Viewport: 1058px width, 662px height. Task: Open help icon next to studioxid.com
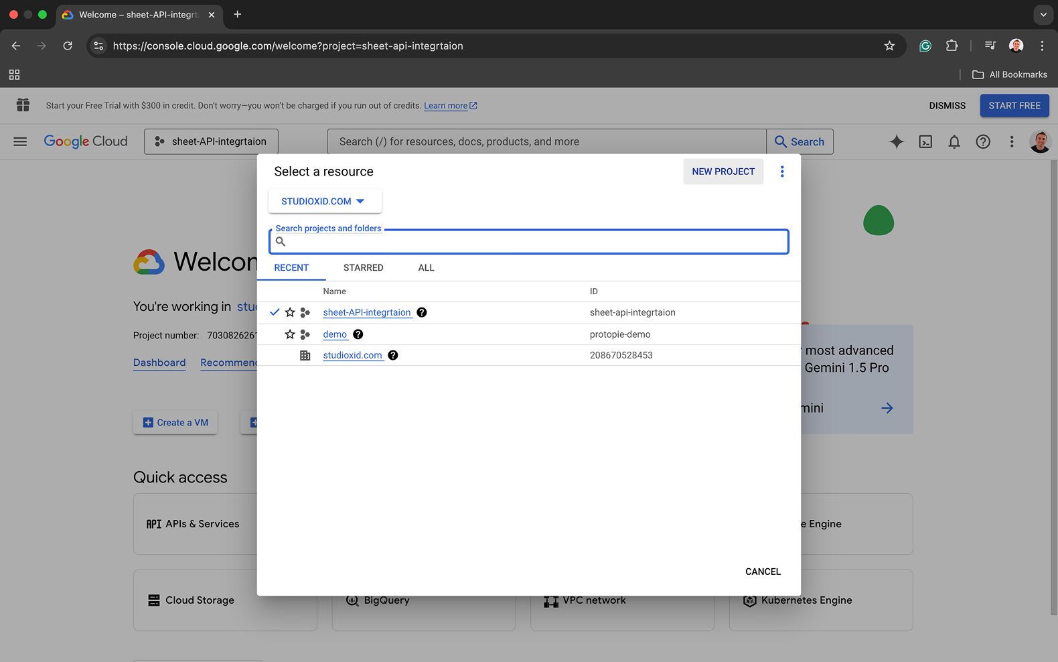click(393, 355)
